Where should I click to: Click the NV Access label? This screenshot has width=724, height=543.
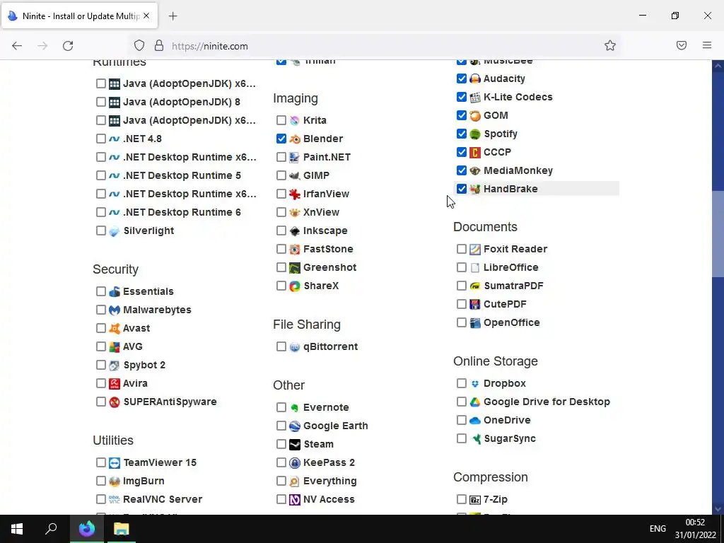pos(329,500)
